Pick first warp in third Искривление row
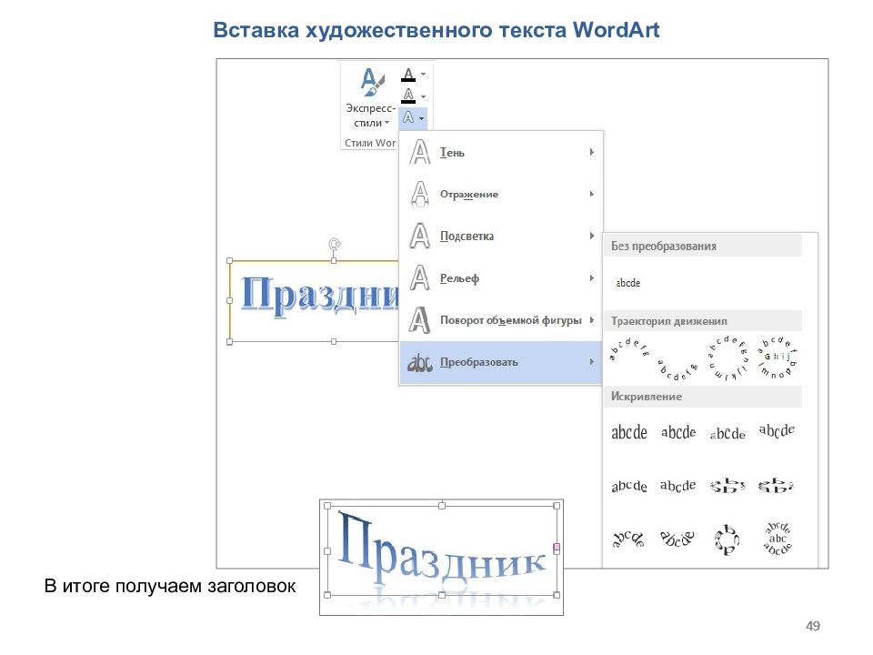The width and height of the screenshot is (873, 655). point(628,539)
